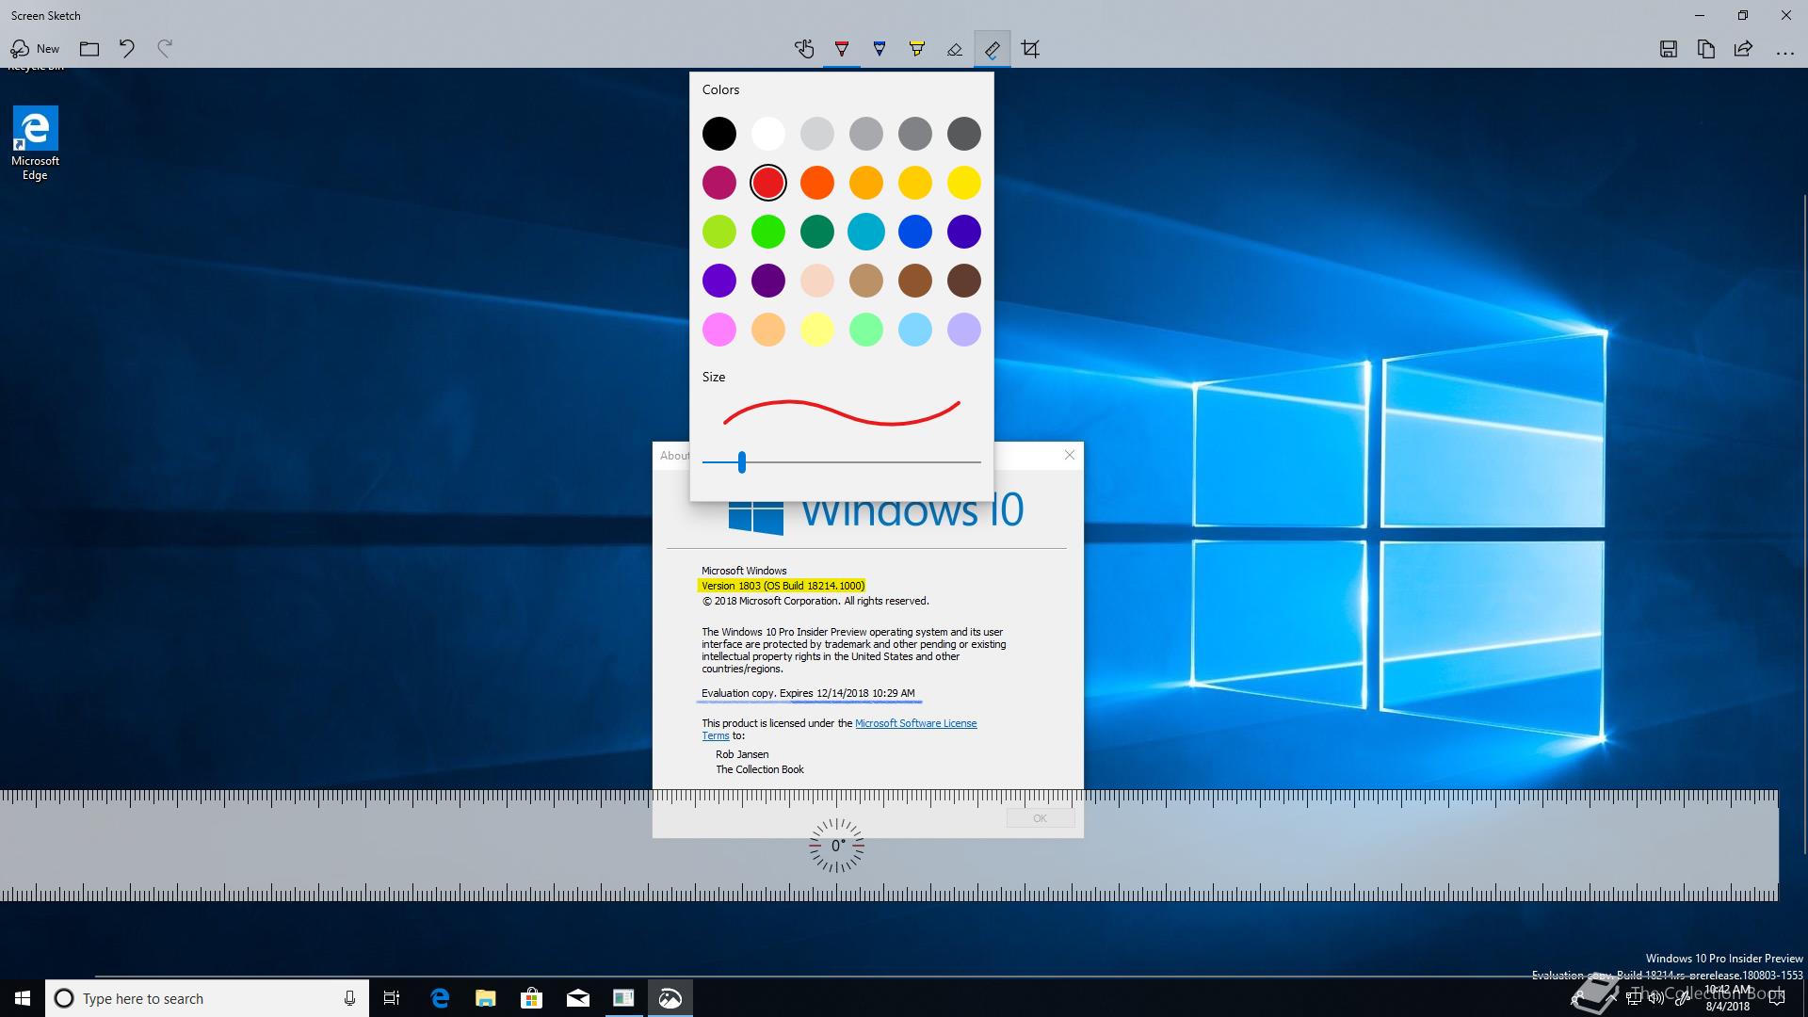
Task: Click the Open file folder icon
Action: 89,49
